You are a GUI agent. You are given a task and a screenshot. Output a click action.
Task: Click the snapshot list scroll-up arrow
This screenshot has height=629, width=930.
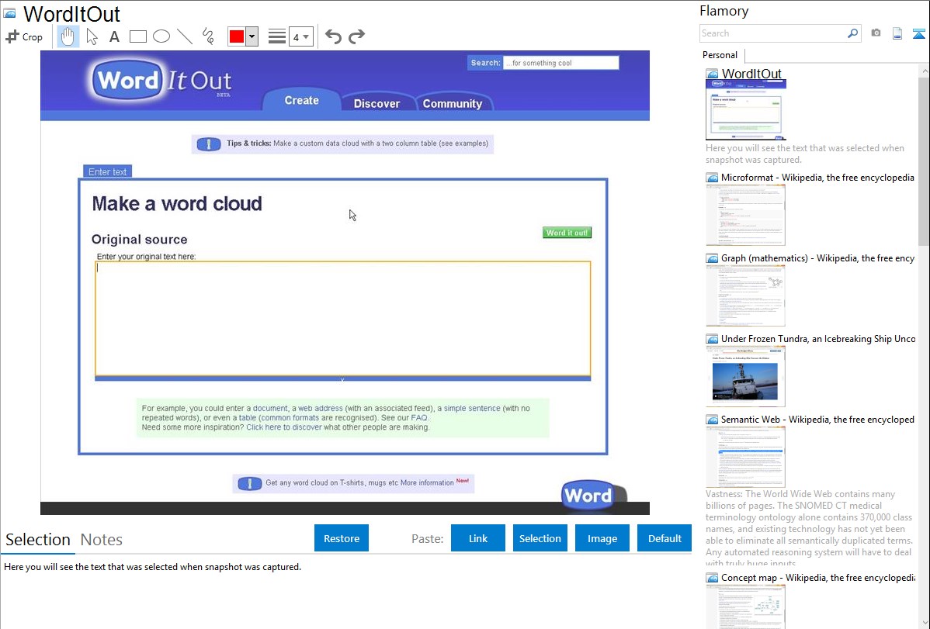925,71
